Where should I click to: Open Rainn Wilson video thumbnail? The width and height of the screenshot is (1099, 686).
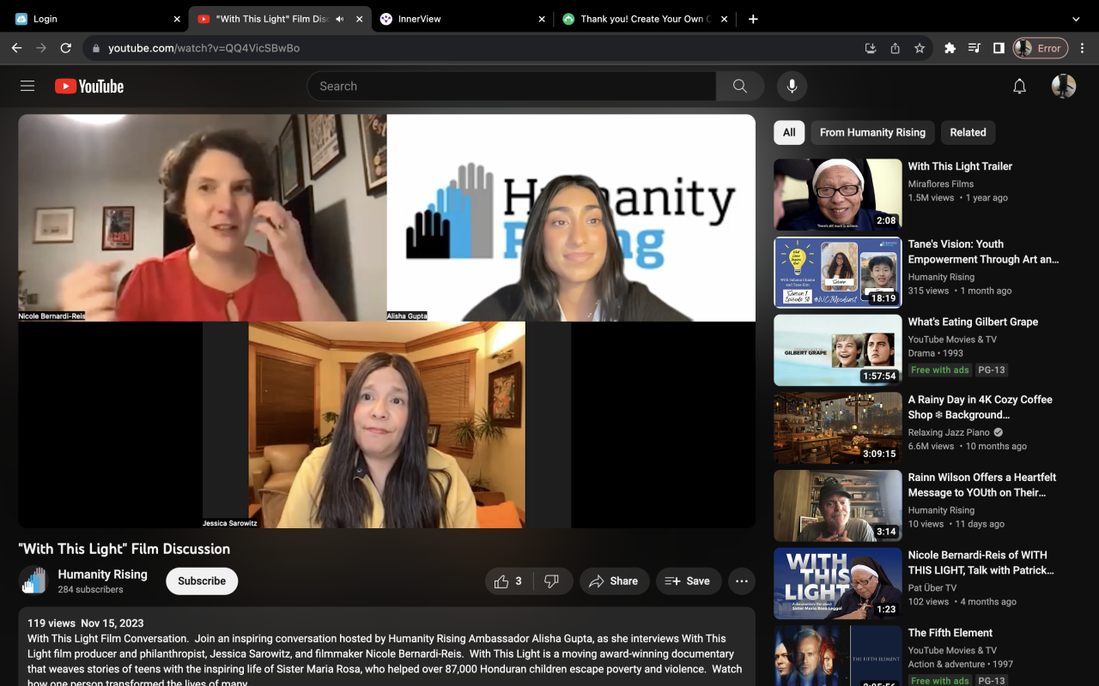click(x=837, y=505)
